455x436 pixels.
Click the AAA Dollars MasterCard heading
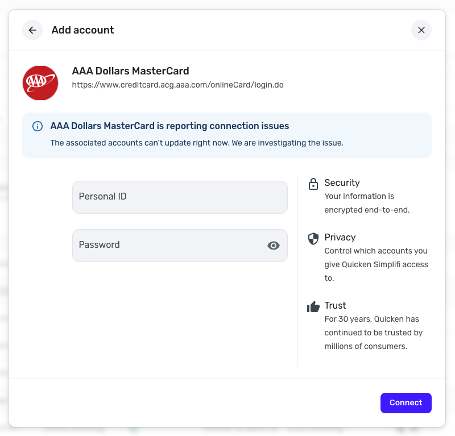coord(130,71)
